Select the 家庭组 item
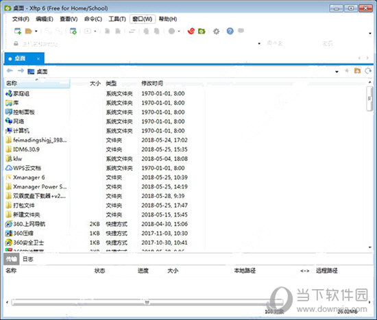 pos(18,93)
